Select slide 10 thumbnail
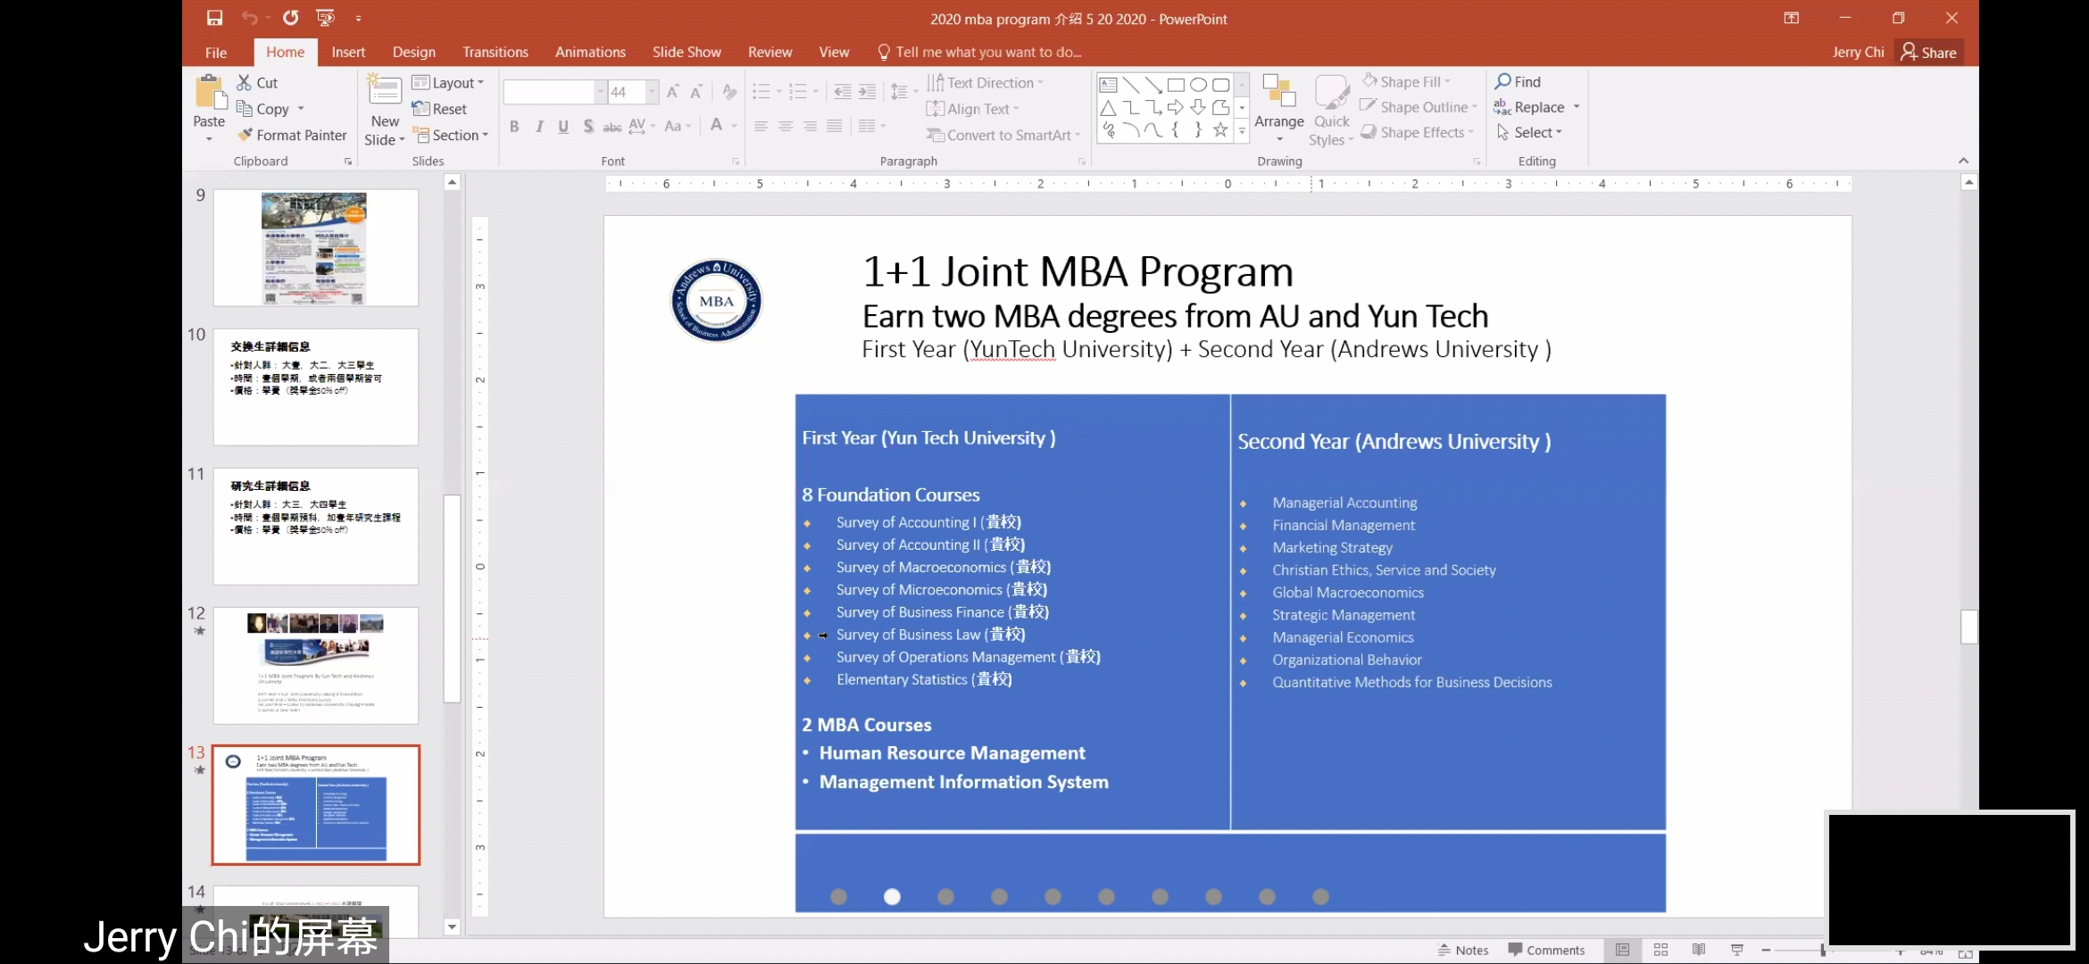Image resolution: width=2089 pixels, height=964 pixels. pyautogui.click(x=315, y=386)
